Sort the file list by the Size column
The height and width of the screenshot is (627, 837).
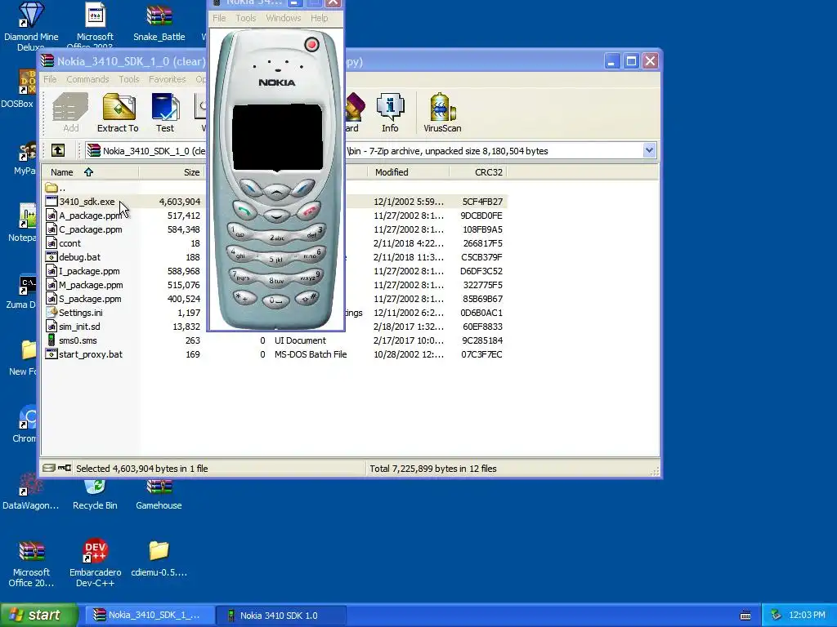tap(172, 172)
